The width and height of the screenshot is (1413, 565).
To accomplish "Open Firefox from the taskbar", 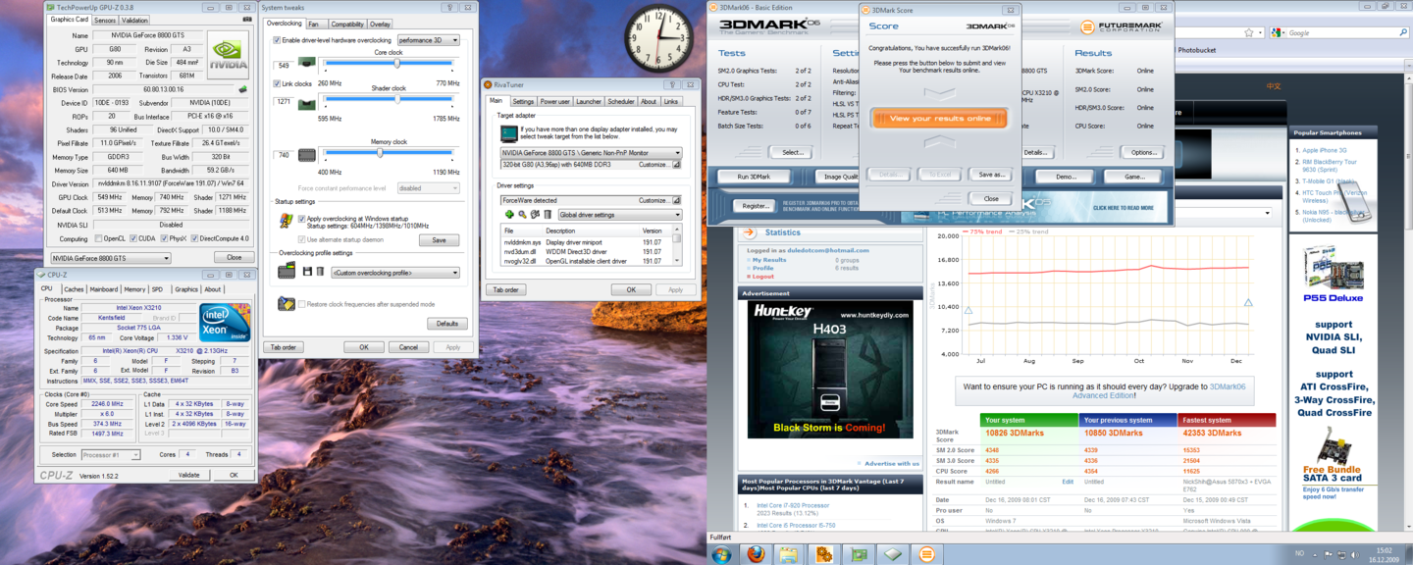I will click(756, 554).
